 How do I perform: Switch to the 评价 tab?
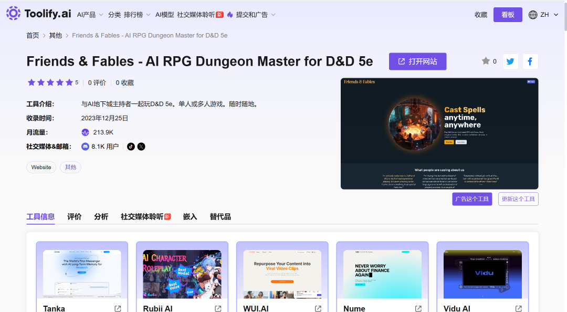tap(75, 217)
